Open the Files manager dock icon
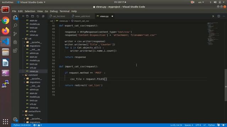The image size is (227, 127). (6, 52)
